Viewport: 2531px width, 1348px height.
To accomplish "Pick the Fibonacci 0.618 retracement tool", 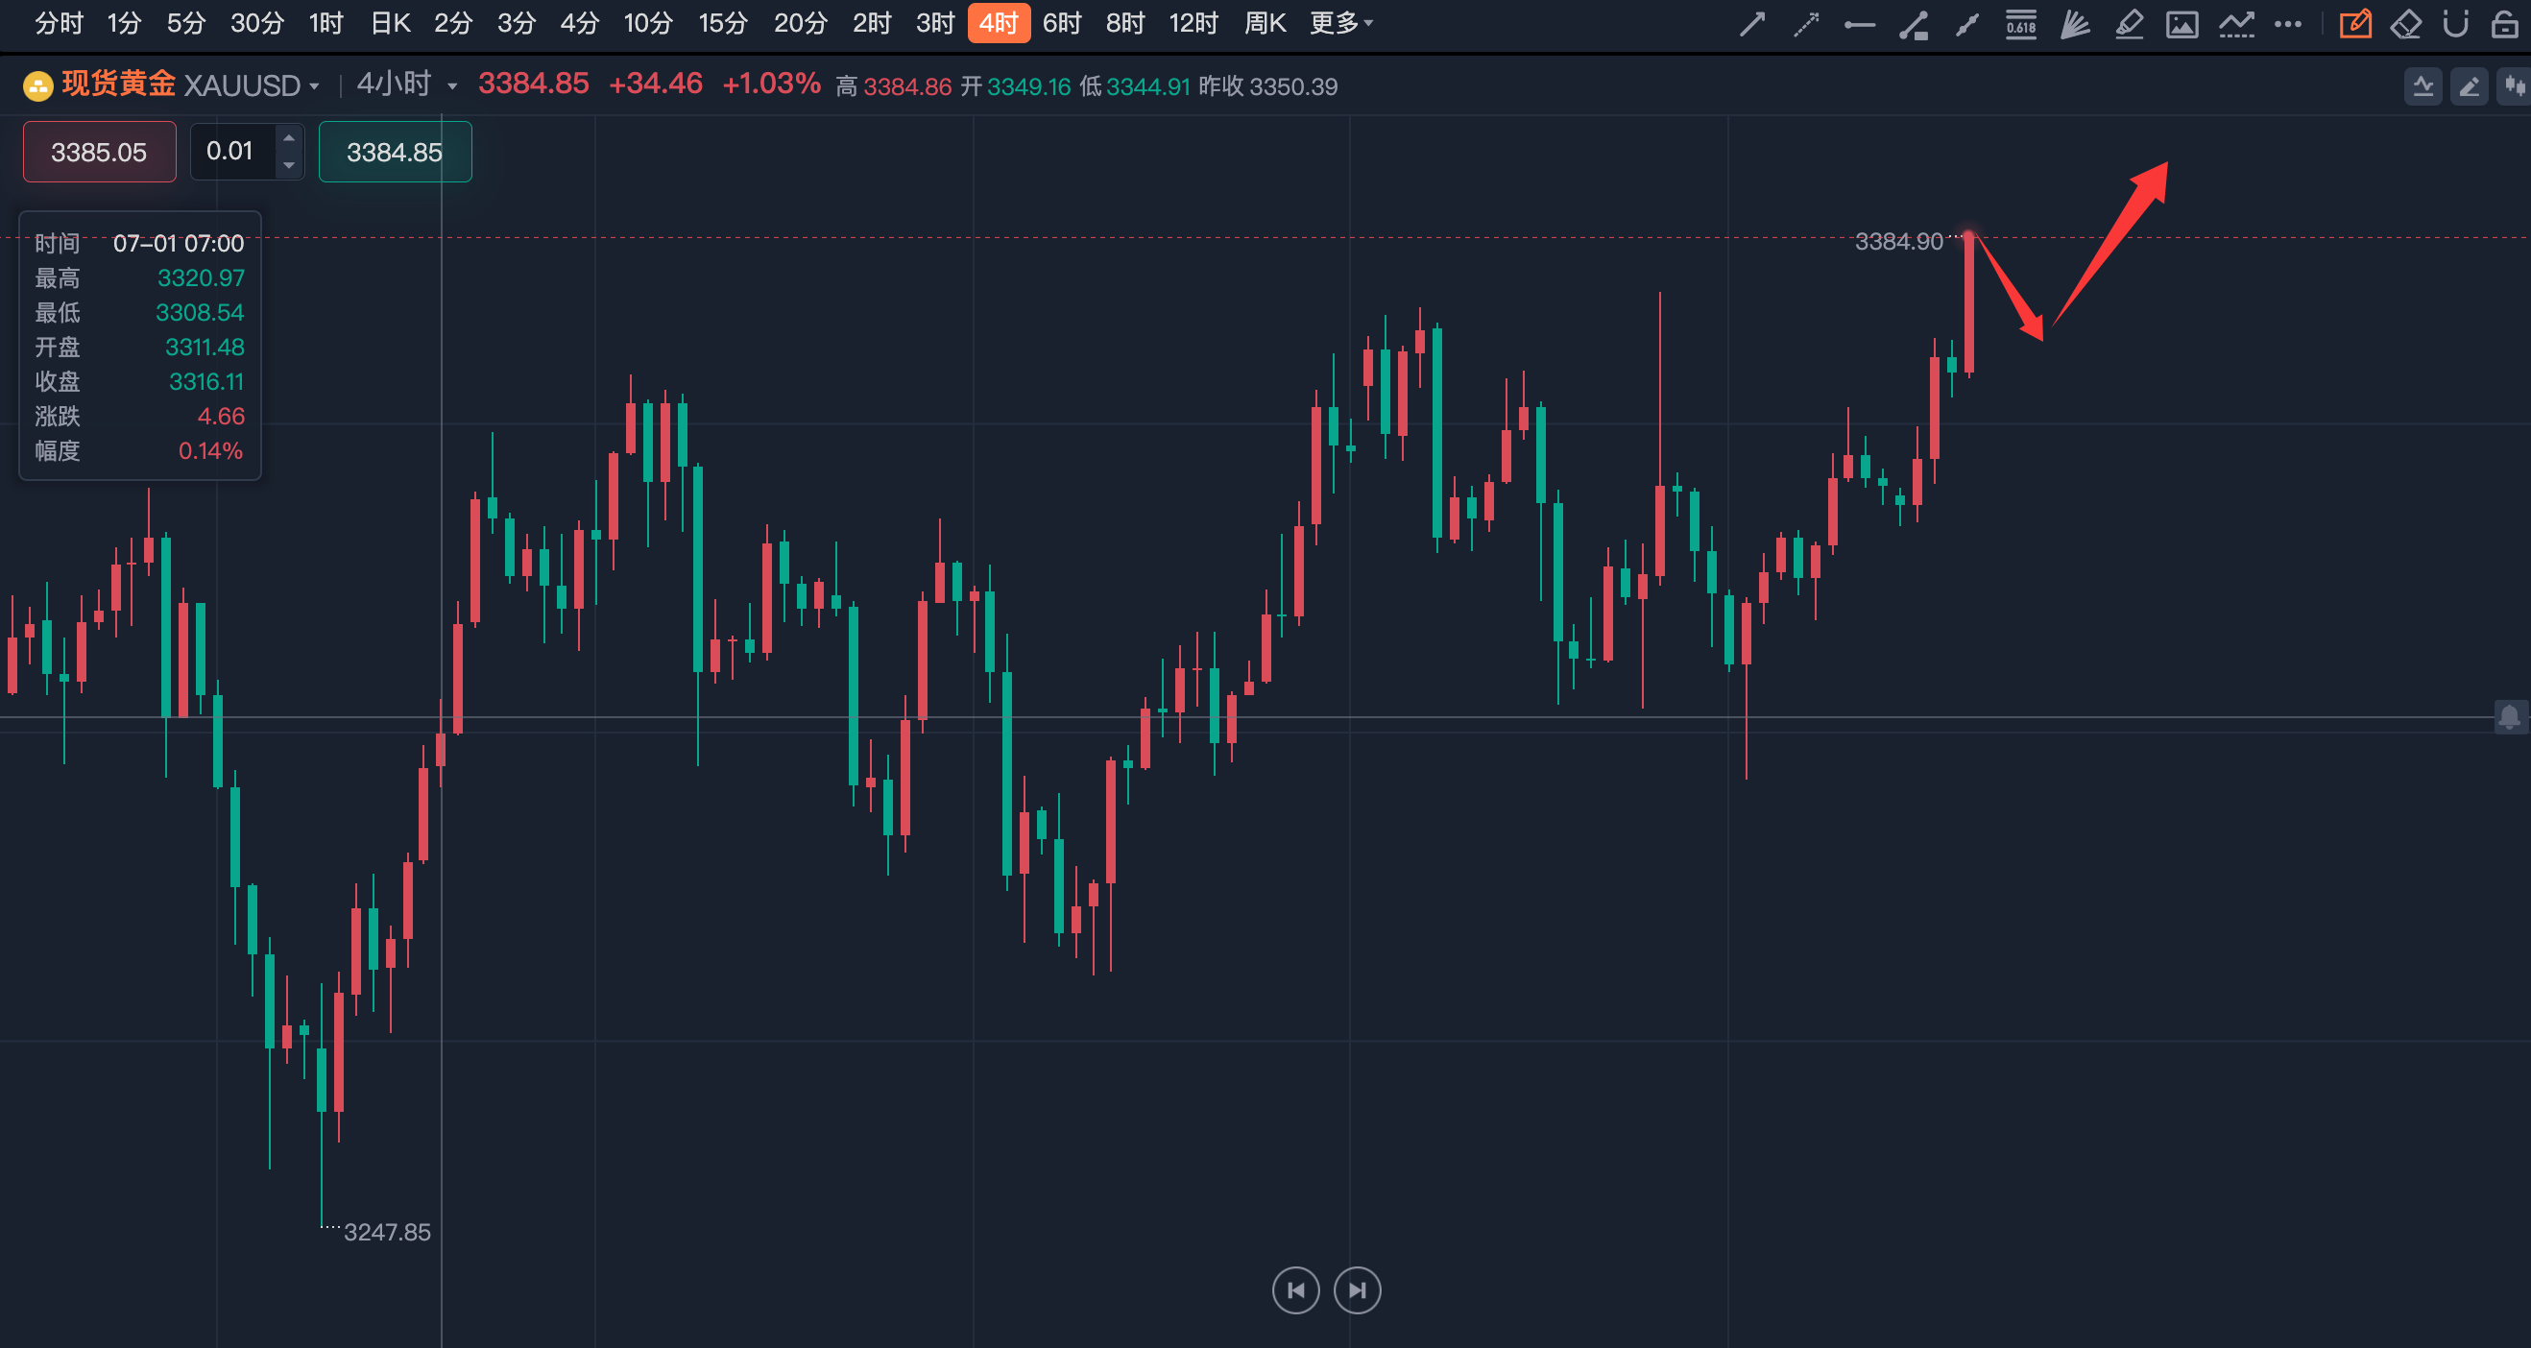I will point(2020,24).
